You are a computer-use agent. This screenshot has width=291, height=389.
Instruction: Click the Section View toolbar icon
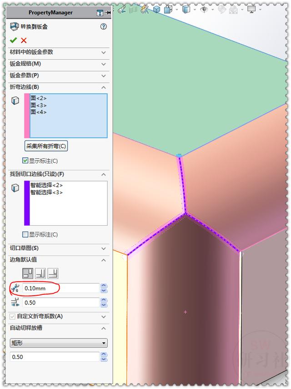tap(134, 10)
